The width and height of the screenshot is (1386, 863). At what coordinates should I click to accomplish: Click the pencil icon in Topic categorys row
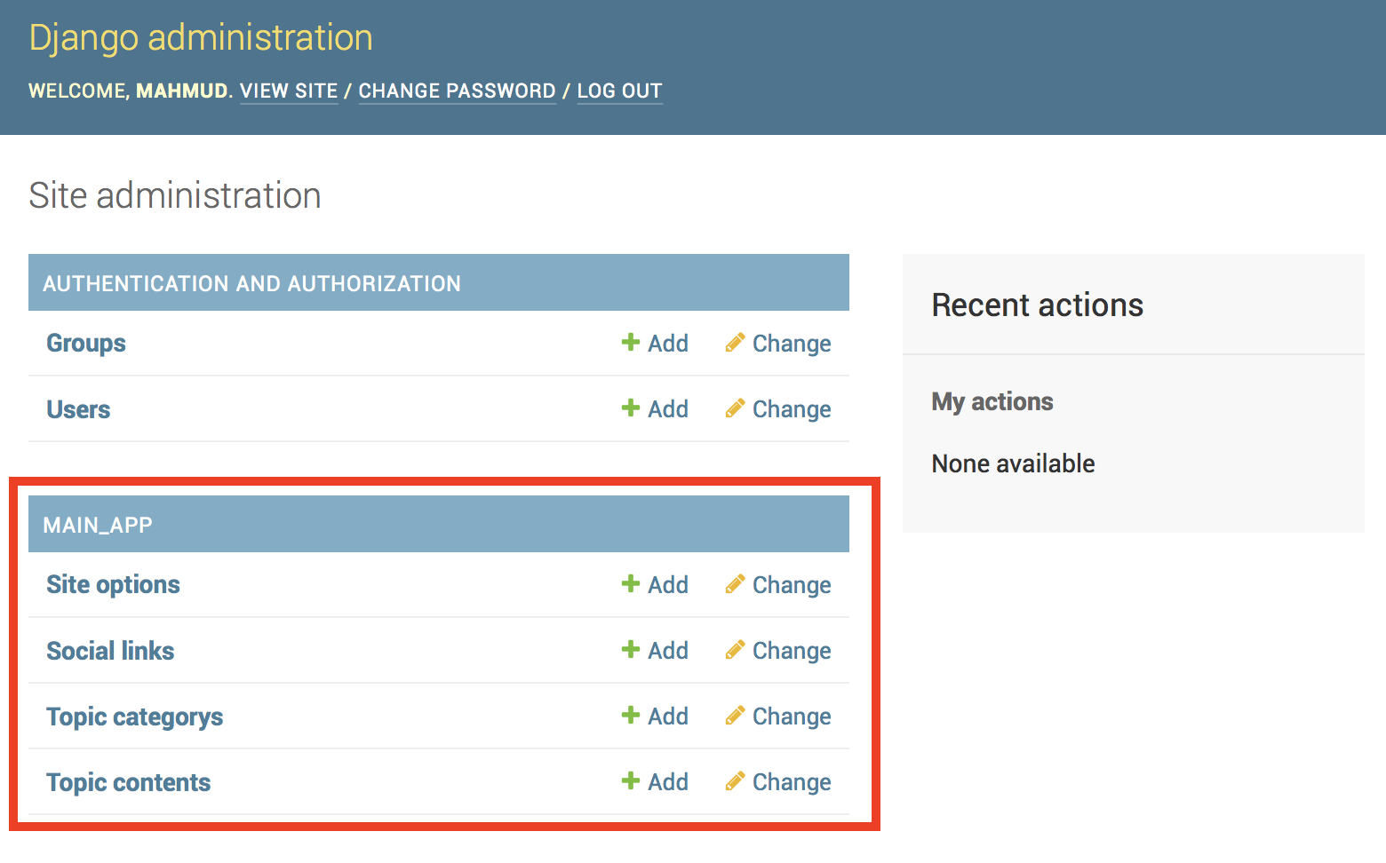pos(735,716)
